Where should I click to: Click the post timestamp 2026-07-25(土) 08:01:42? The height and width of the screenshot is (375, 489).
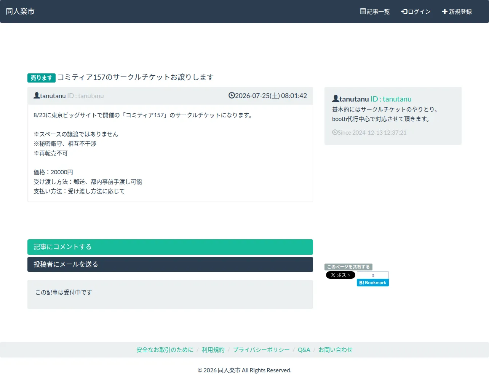(x=271, y=96)
